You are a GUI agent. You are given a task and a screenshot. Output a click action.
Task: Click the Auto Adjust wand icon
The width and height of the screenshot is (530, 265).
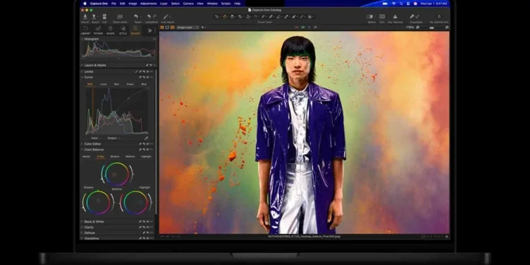(x=165, y=16)
